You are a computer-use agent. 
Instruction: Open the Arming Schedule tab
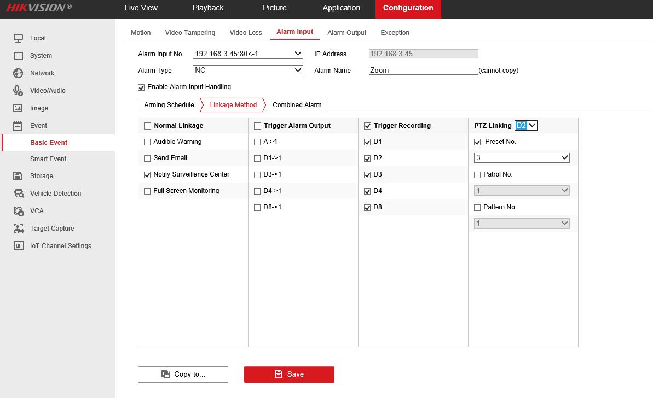[x=169, y=105]
